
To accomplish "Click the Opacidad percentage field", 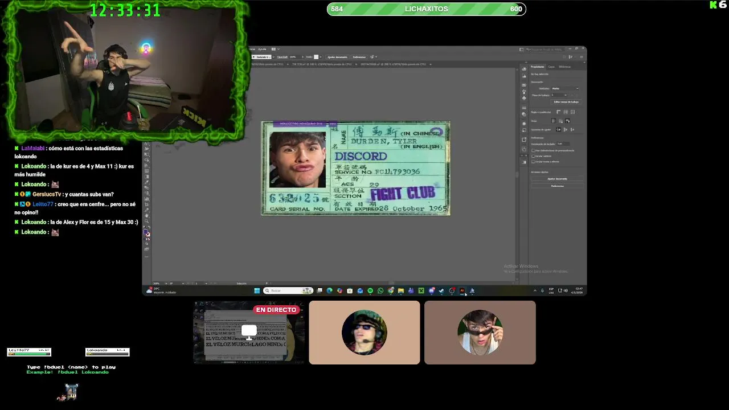I will [x=296, y=57].
